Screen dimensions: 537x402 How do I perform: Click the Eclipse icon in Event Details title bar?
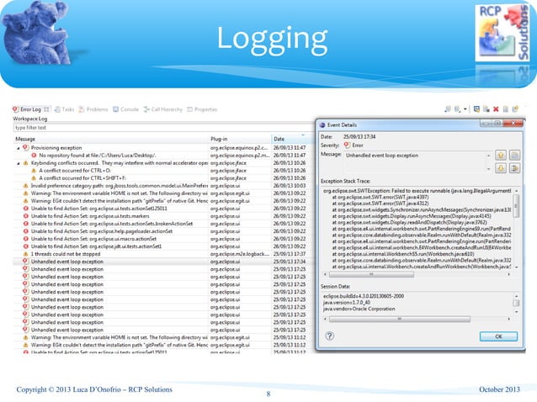tap(322, 124)
